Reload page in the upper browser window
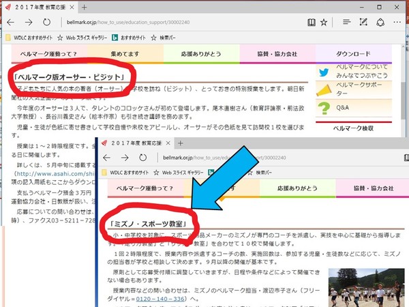This screenshot has width=409, height=307. [46, 23]
